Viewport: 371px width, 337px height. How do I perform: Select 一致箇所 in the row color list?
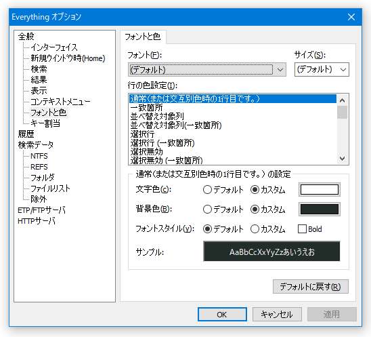pyautogui.click(x=146, y=108)
